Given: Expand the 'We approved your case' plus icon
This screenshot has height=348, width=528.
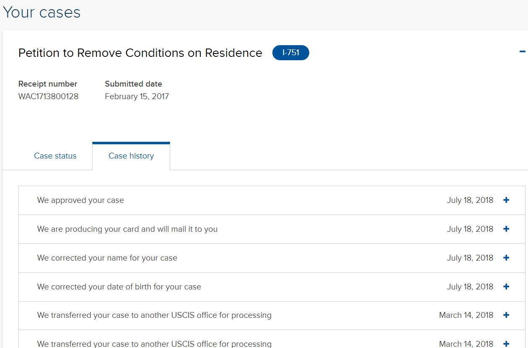Looking at the screenshot, I should [506, 200].
